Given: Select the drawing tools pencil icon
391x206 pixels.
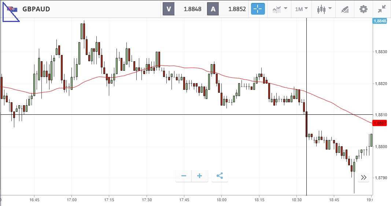Looking at the screenshot, I should [x=345, y=9].
